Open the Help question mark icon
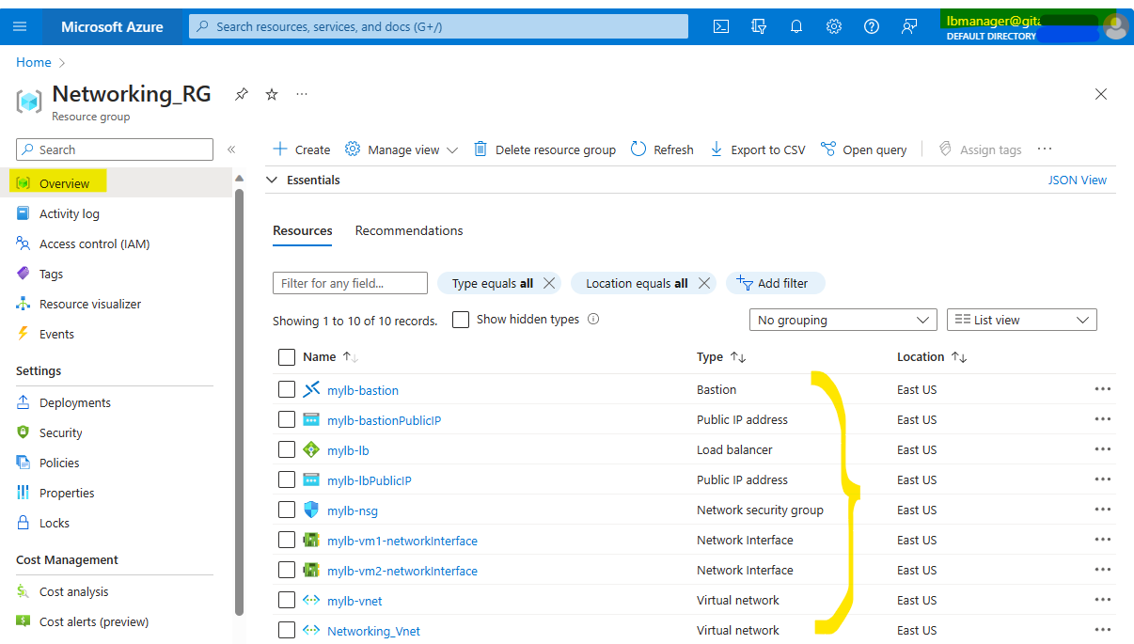The height and width of the screenshot is (644, 1134). (872, 26)
